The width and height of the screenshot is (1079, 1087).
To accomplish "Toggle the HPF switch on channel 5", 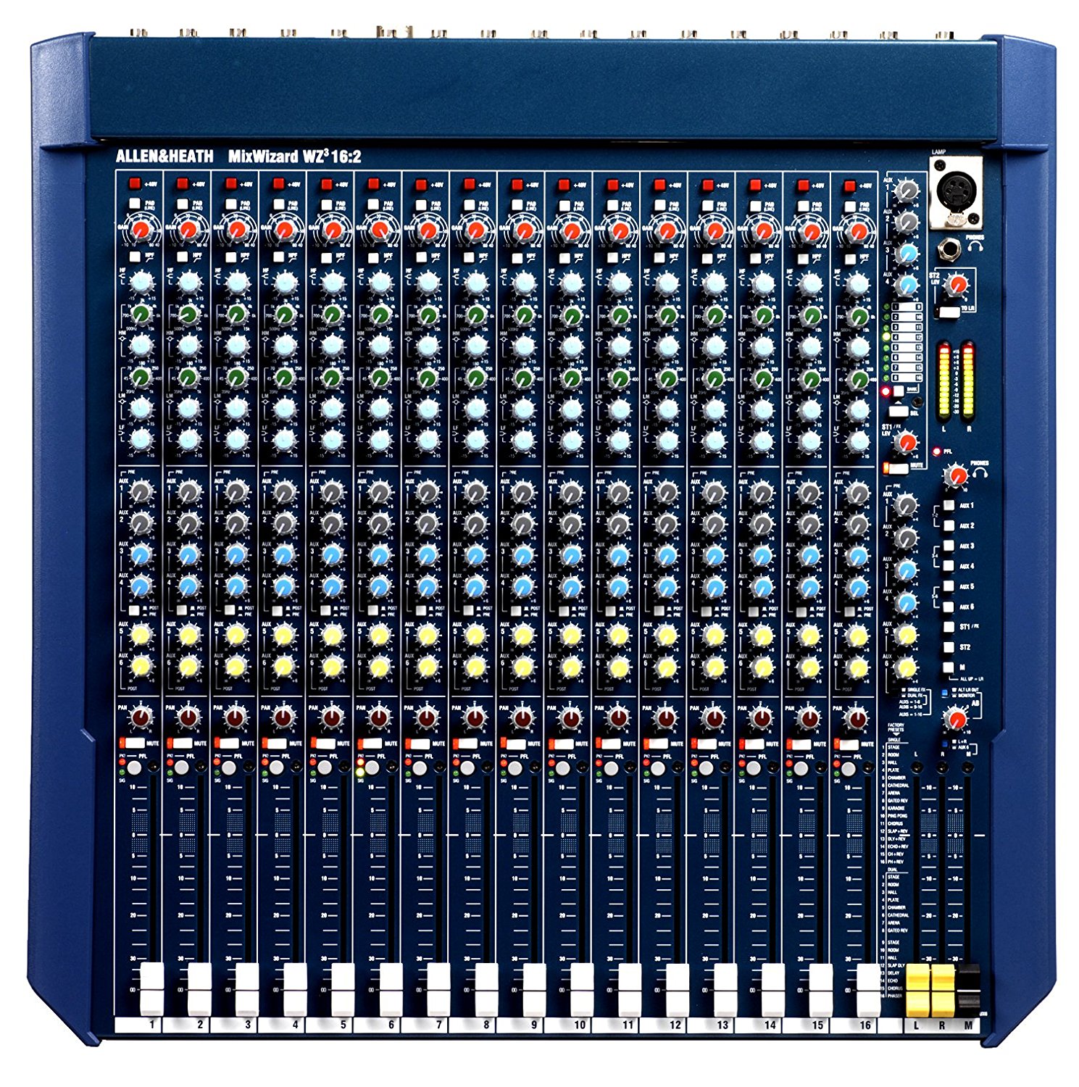I will click(325, 257).
